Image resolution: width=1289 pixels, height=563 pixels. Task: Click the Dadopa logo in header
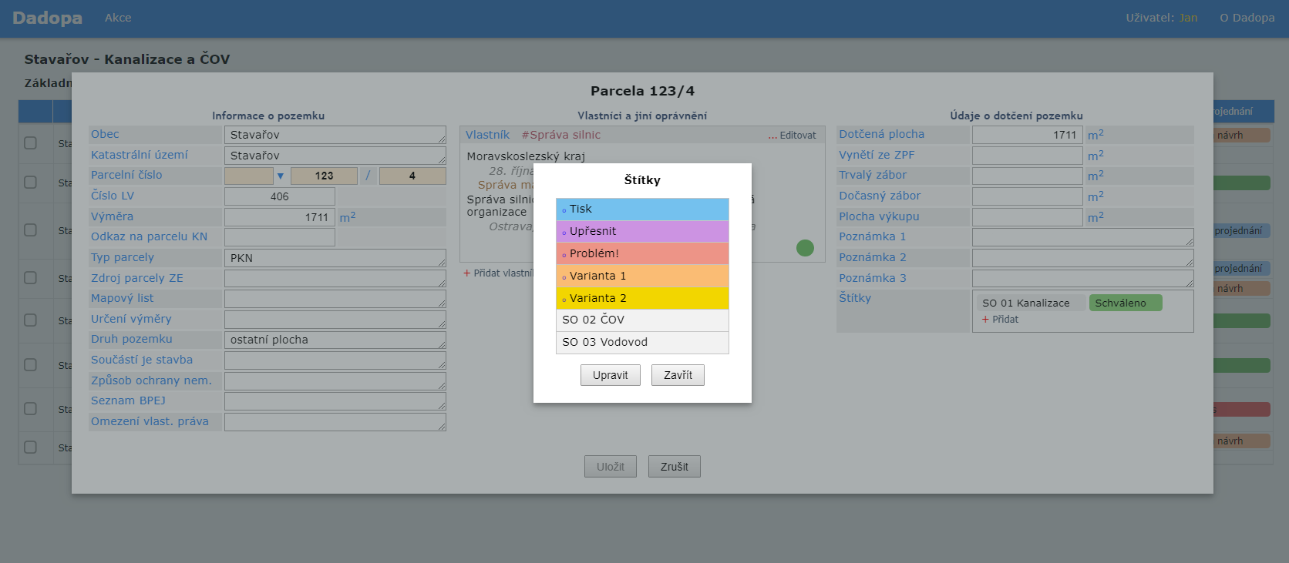[47, 18]
